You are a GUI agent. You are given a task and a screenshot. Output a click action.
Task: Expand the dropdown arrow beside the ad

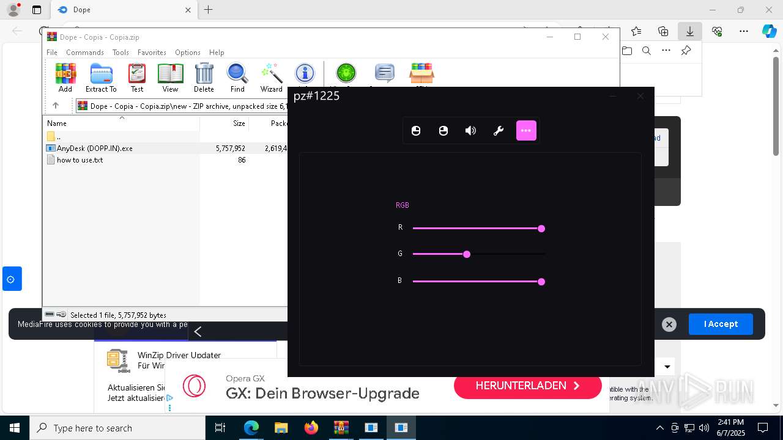click(x=667, y=367)
